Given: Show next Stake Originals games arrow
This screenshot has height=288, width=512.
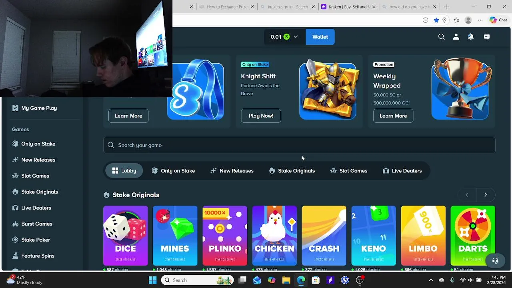Looking at the screenshot, I should point(486,195).
